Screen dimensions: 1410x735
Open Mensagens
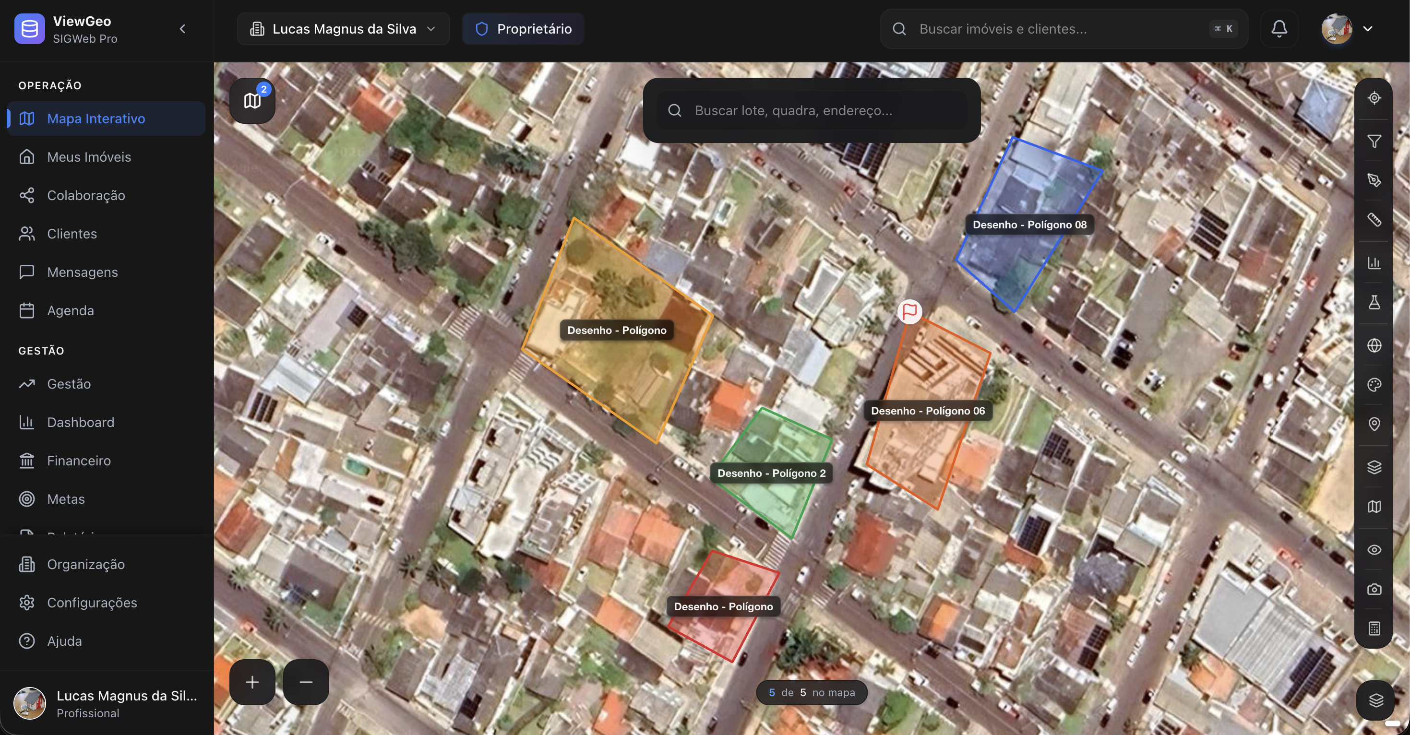pyautogui.click(x=106, y=272)
